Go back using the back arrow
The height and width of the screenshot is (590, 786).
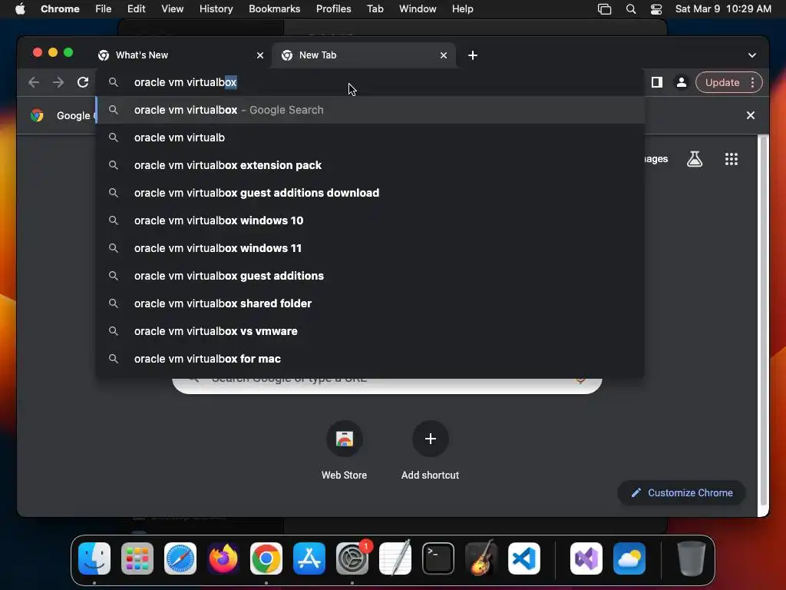tap(34, 82)
